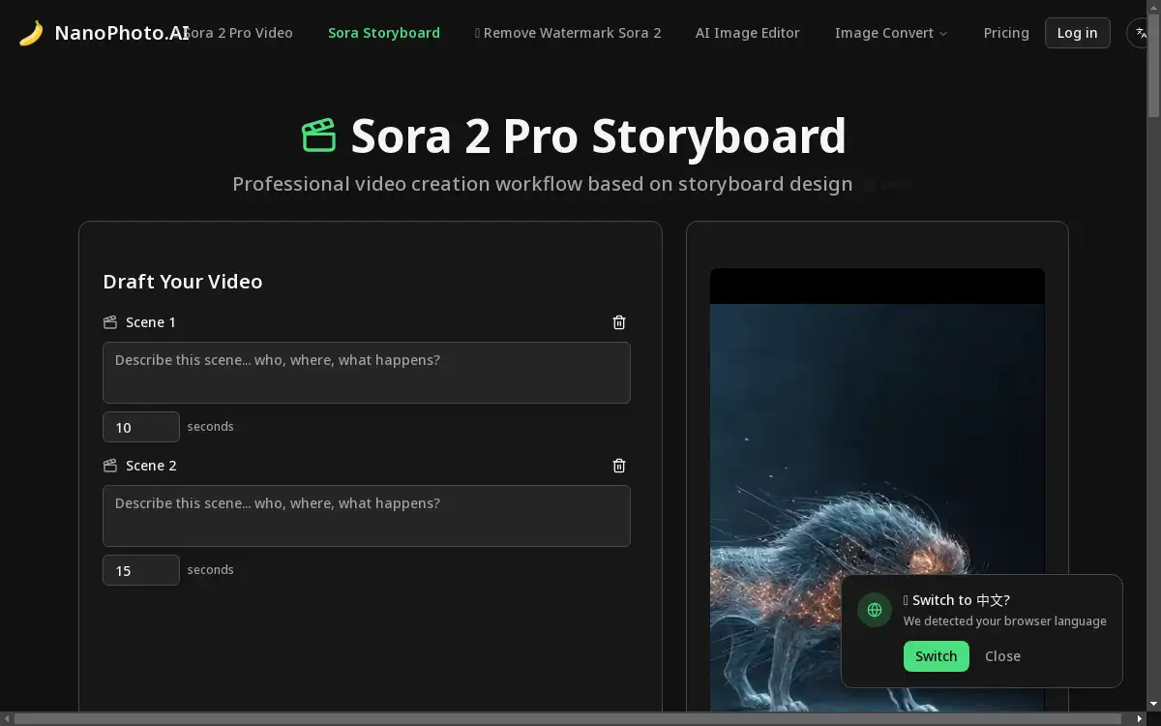
Task: Click the scrollbar up arrow
Action: [1153, 9]
